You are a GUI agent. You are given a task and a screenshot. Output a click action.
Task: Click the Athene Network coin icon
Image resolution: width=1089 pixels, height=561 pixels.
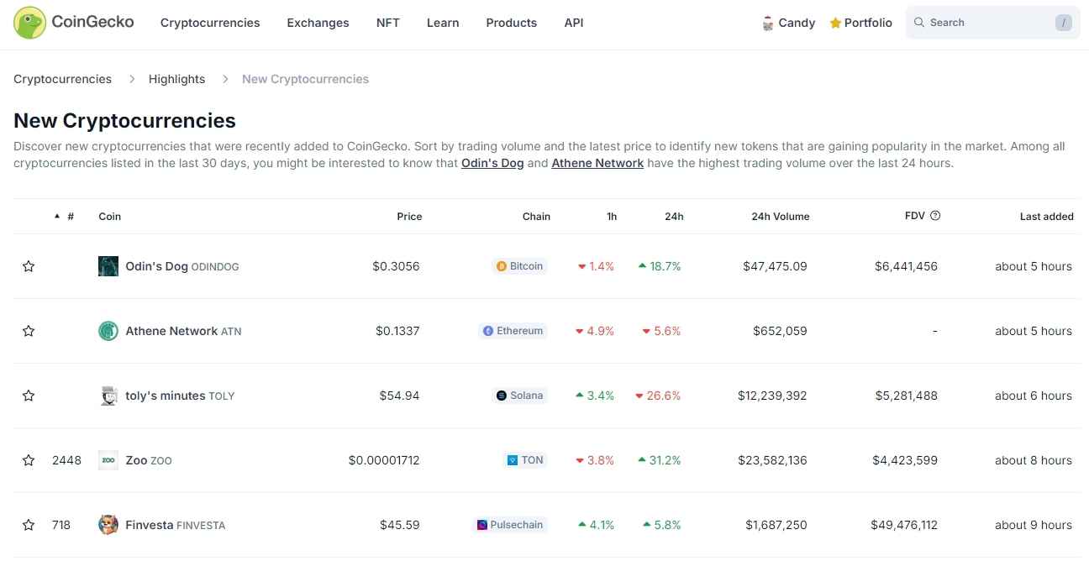[108, 331]
